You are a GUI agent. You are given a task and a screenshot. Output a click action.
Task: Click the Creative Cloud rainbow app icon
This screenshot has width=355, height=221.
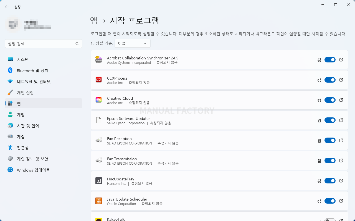[x=99, y=100]
